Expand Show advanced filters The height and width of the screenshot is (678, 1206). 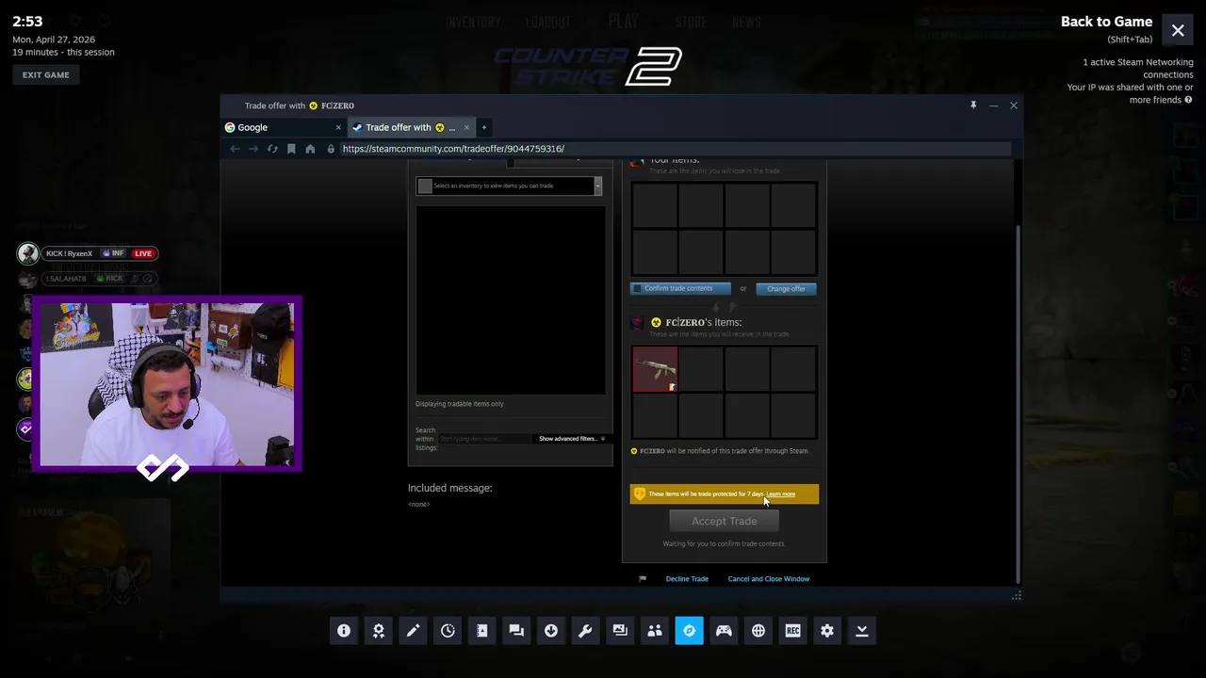click(572, 439)
